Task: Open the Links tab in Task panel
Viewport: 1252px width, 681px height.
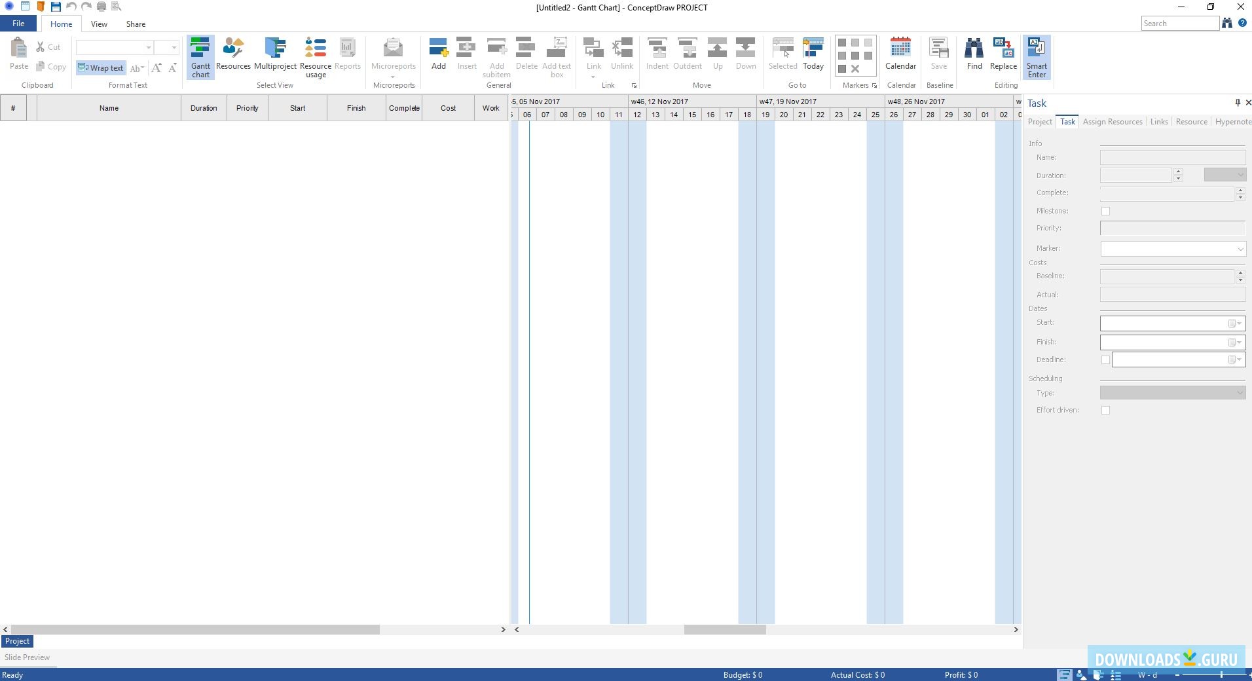Action: click(x=1159, y=122)
